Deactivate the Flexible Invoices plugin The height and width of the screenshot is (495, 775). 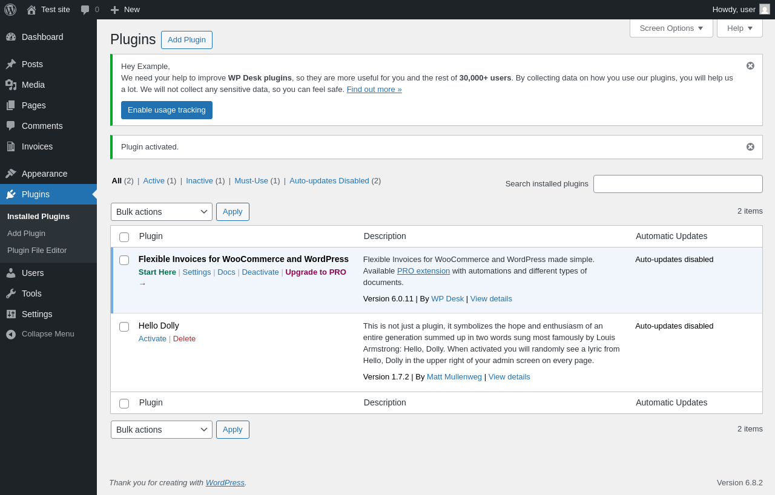[x=260, y=272]
